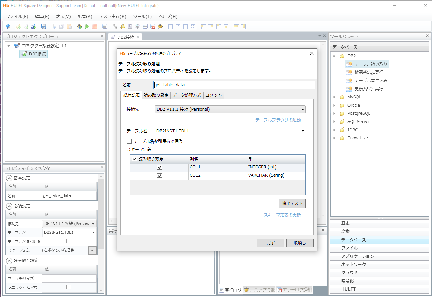This screenshot has width=432, height=297.
Task: Click the Paste clipboard toolbar icon
Action: pos(69,26)
